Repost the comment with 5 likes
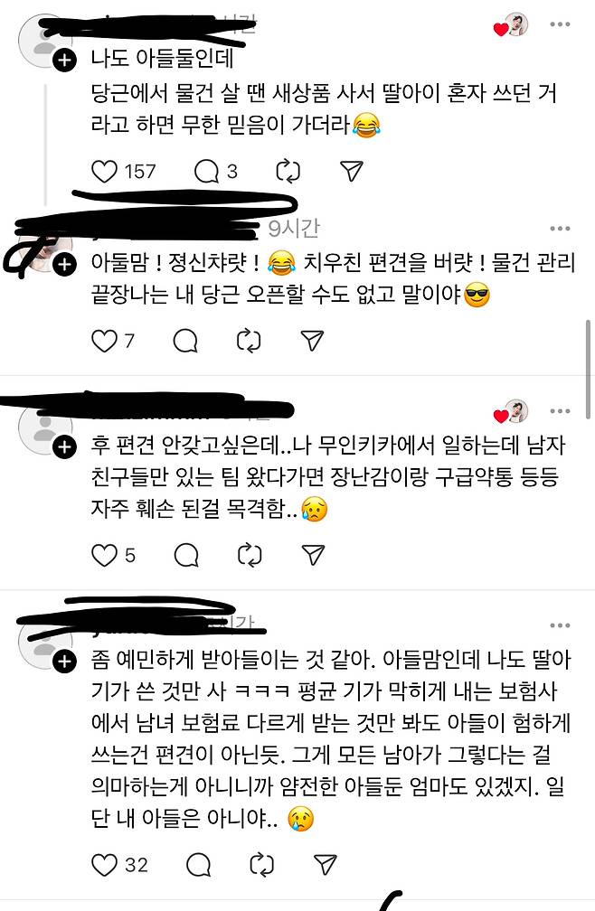Viewport: 595px width, 911px height. [x=250, y=555]
